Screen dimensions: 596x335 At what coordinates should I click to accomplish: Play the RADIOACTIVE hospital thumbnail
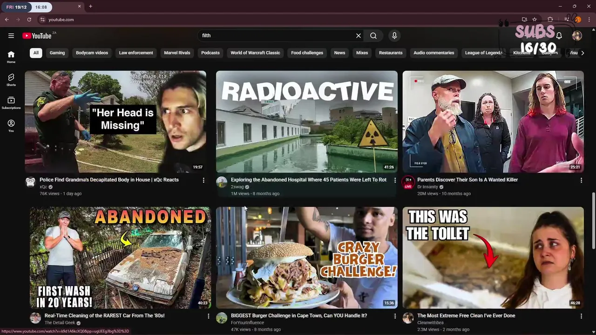(x=307, y=121)
